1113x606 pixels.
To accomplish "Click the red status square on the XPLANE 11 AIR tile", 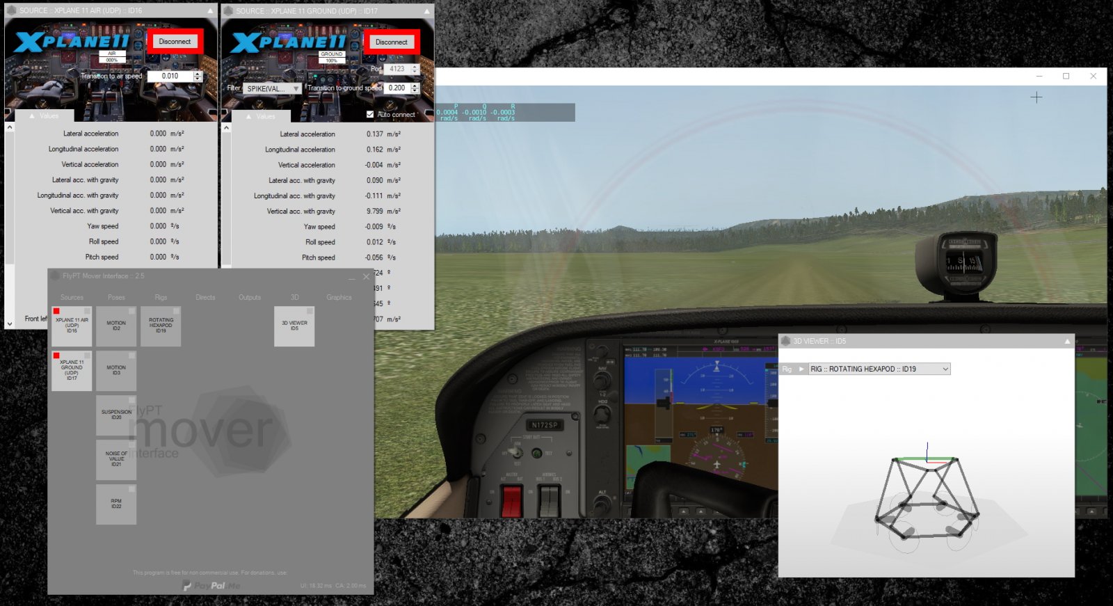I will (x=56, y=311).
